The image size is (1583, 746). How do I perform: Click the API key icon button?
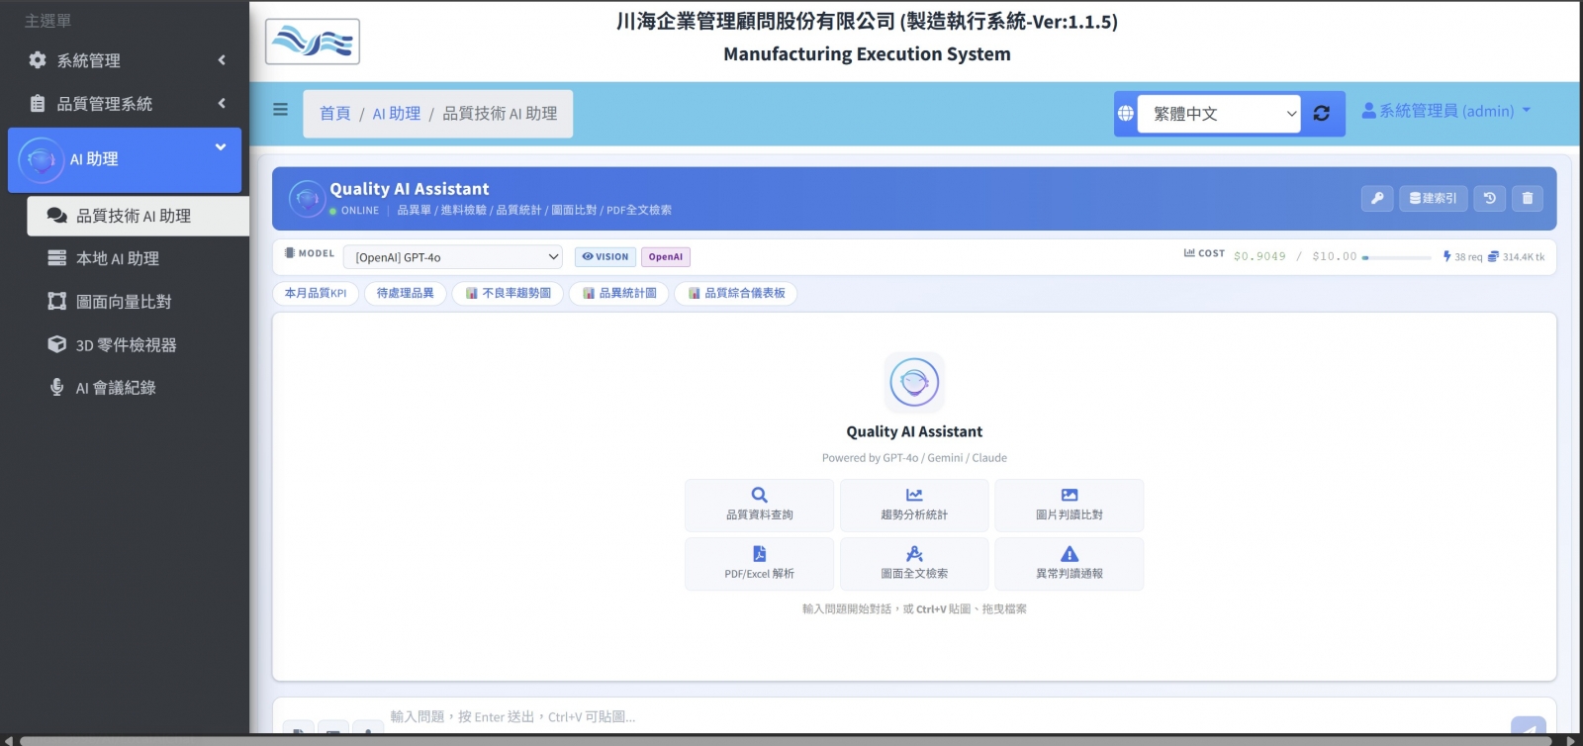click(x=1376, y=199)
